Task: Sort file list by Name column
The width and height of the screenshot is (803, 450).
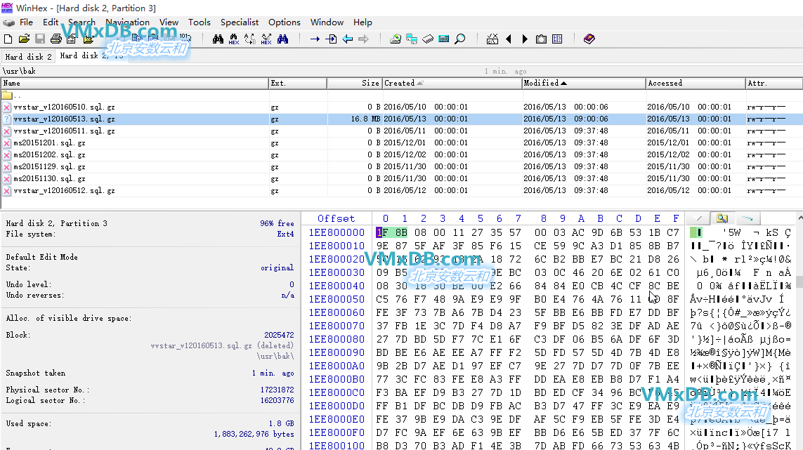Action: coord(135,83)
